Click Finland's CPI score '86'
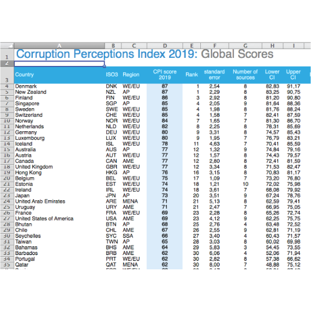Viewport: 311px width, 311px height. [165, 98]
